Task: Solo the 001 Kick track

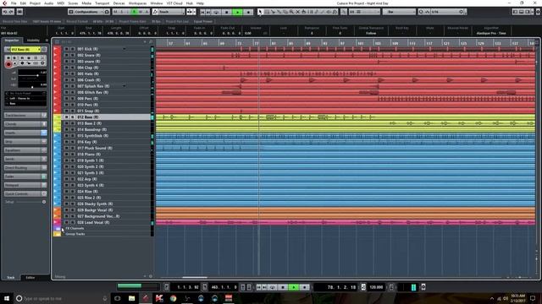Action: (x=73, y=49)
